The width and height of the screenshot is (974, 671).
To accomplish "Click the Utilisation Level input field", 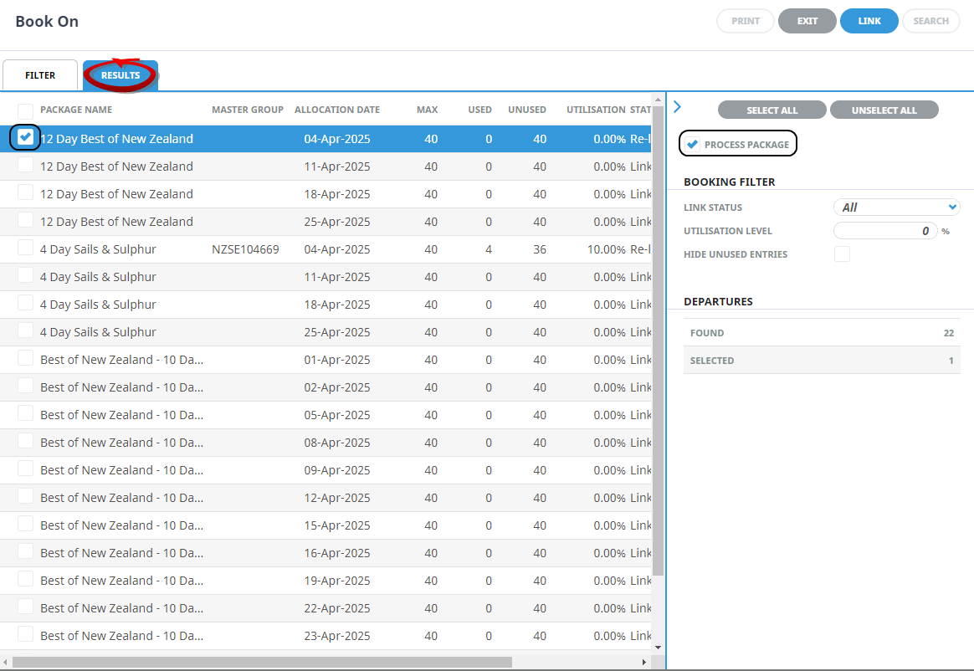I will (x=885, y=231).
